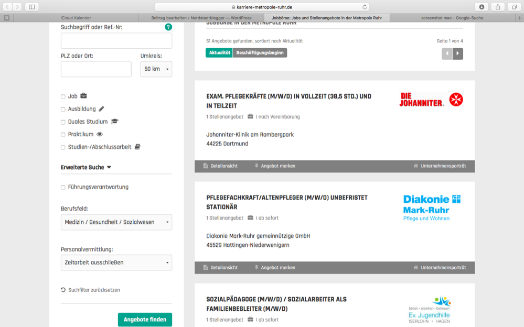This screenshot has width=524, height=327.
Task: Go to the previous results page
Action: (447, 53)
